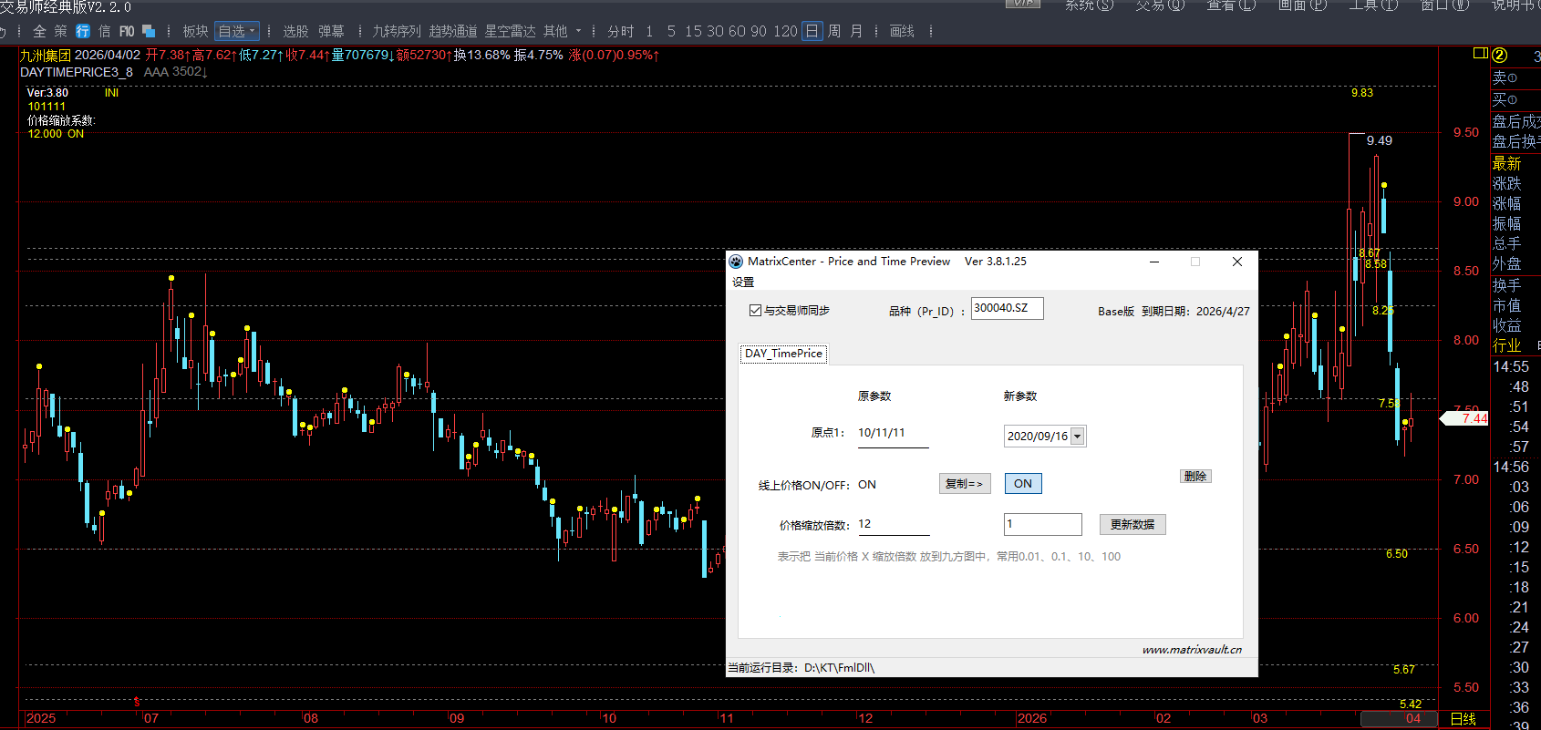Image resolution: width=1541 pixels, height=730 pixels.
Task: Click the INI label on the chart
Action: [111, 93]
